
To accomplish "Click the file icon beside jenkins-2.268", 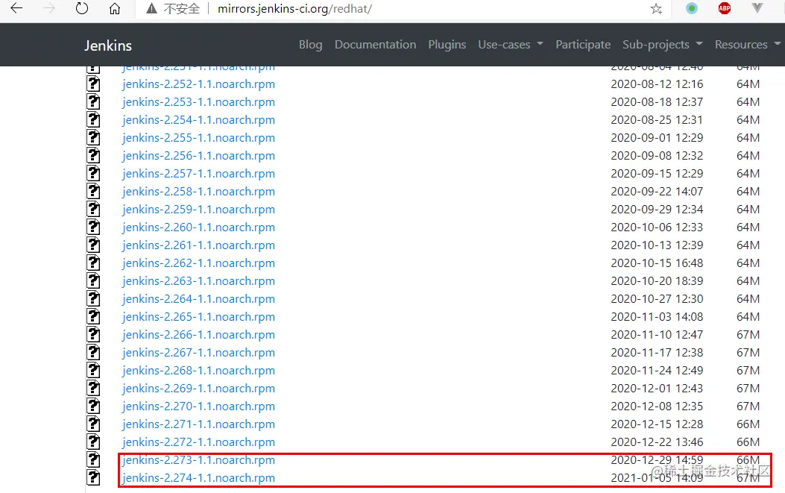I will click(93, 370).
